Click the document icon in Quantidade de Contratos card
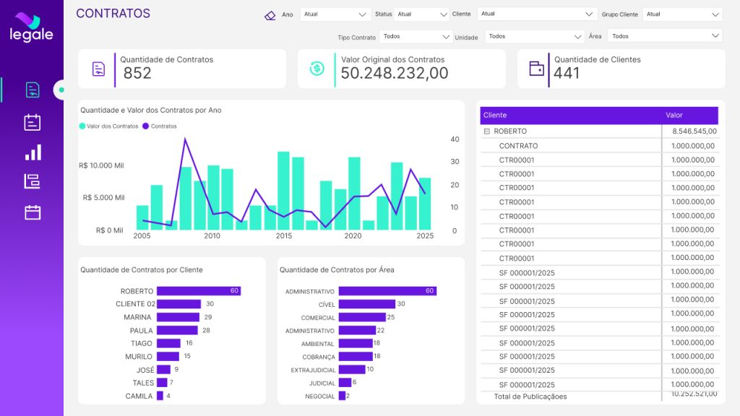740x416 pixels. click(x=98, y=69)
